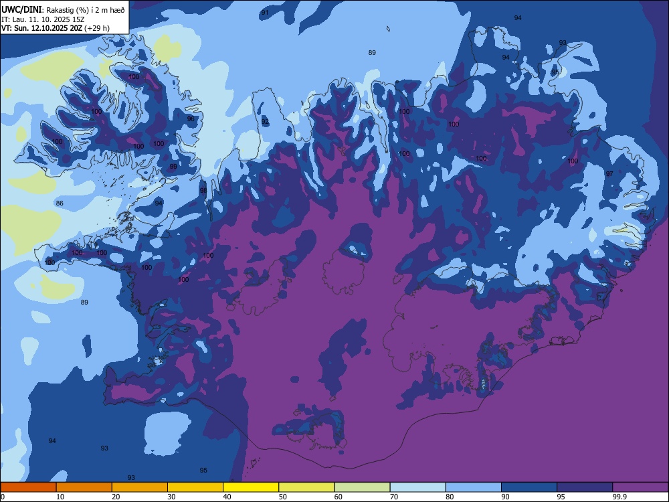669x502 pixels.
Task: Click the '50' legend tick label
Action: click(282, 497)
